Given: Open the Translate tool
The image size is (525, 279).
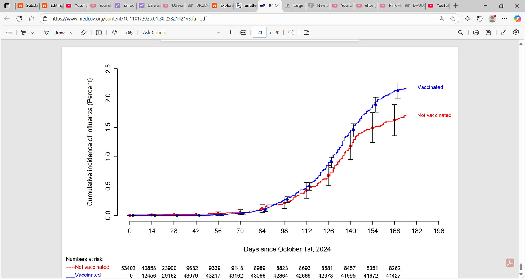Looking at the screenshot, I should click(129, 32).
